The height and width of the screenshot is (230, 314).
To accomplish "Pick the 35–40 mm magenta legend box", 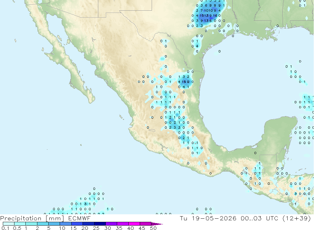I will (x=122, y=224).
